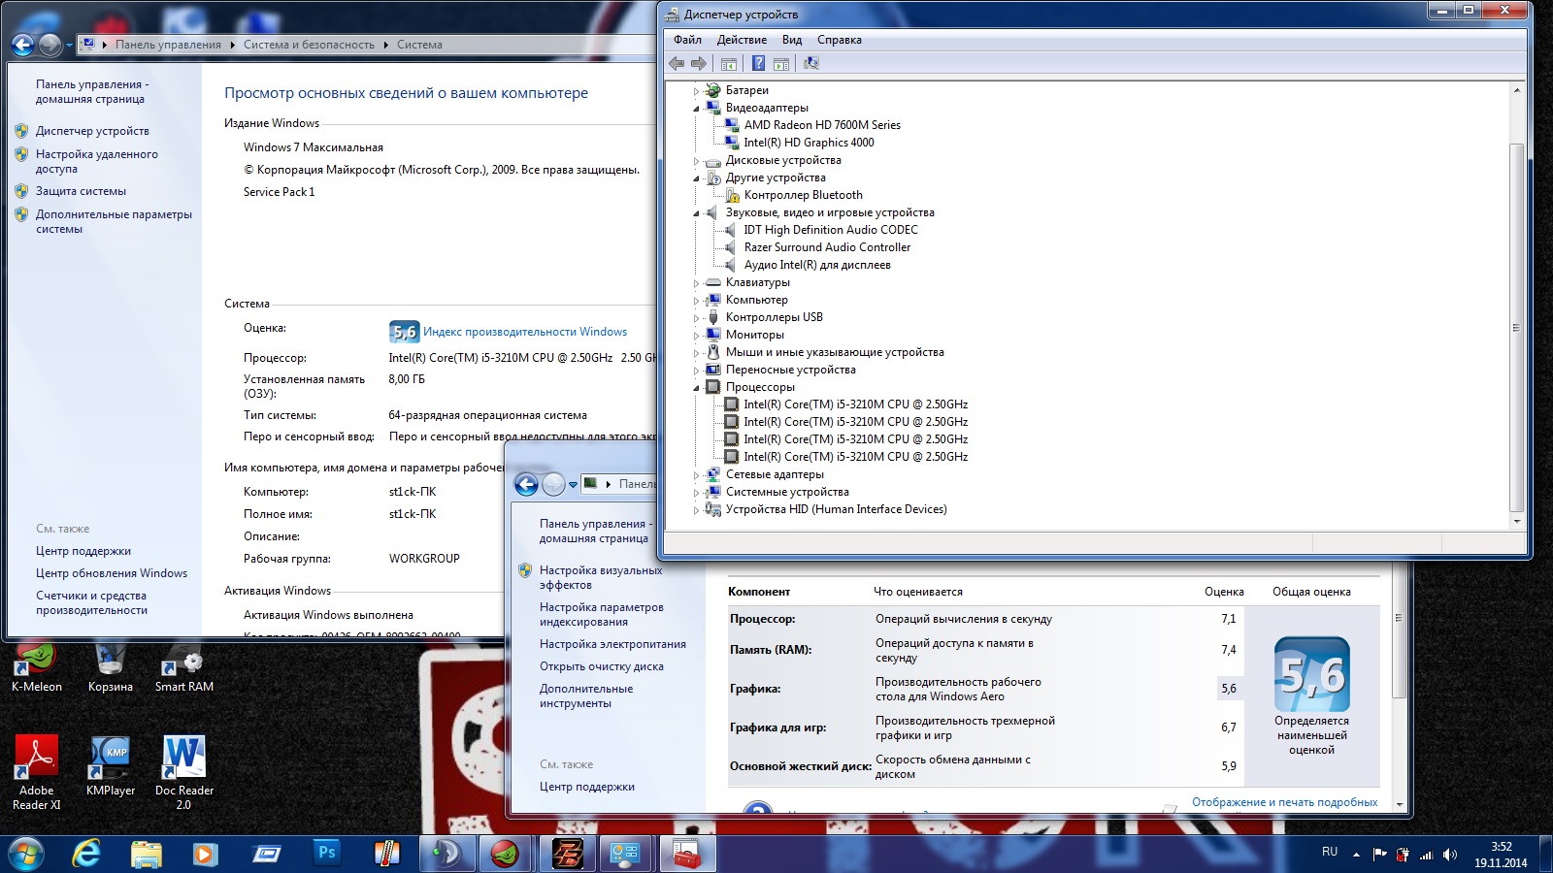Click the Back arrow in Device Manager toolbar
The width and height of the screenshot is (1553, 873).
point(677,63)
